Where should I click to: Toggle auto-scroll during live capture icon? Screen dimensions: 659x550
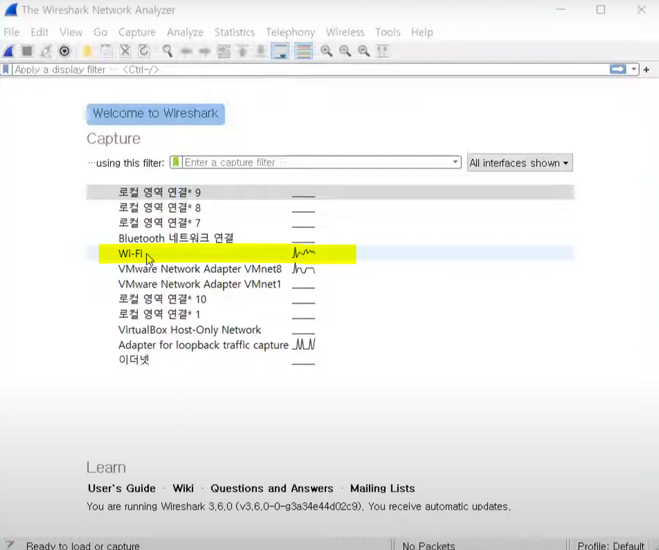click(280, 51)
